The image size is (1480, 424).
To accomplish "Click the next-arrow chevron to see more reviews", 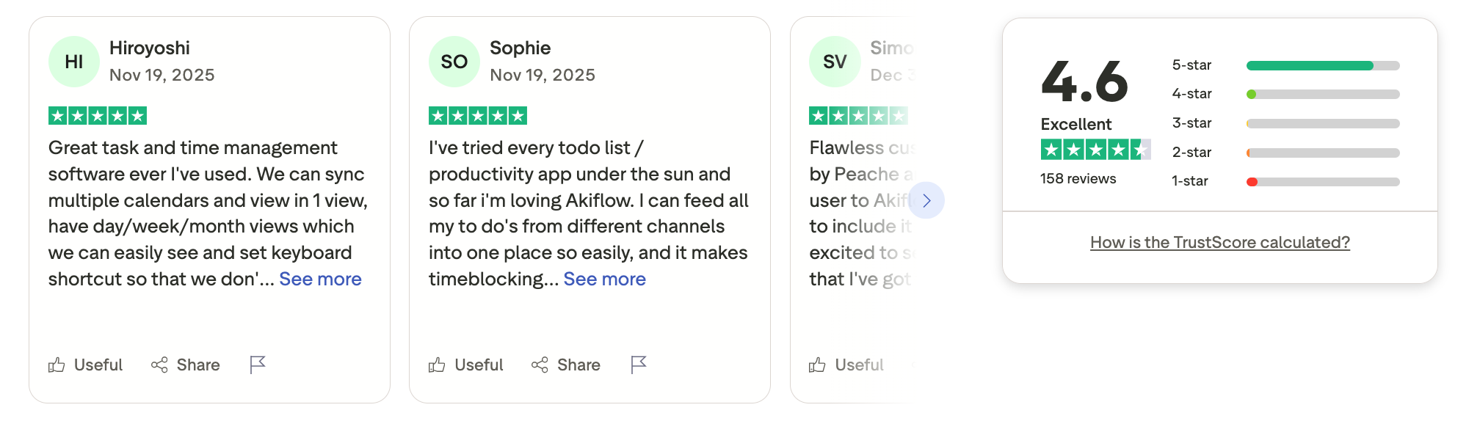I will (926, 200).
